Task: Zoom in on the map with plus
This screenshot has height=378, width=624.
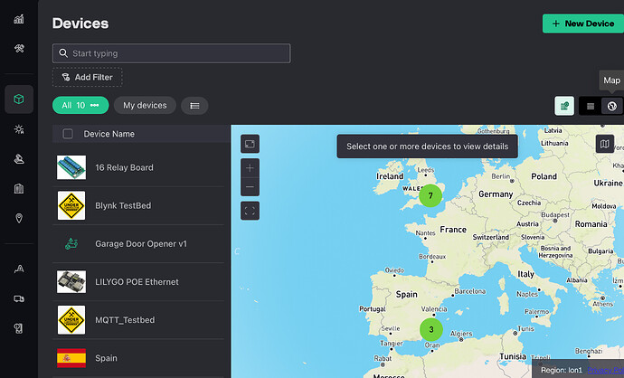Action: coord(250,168)
